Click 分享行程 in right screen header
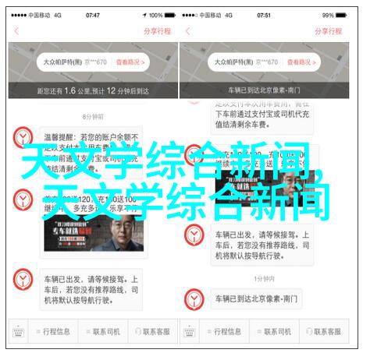 point(329,31)
